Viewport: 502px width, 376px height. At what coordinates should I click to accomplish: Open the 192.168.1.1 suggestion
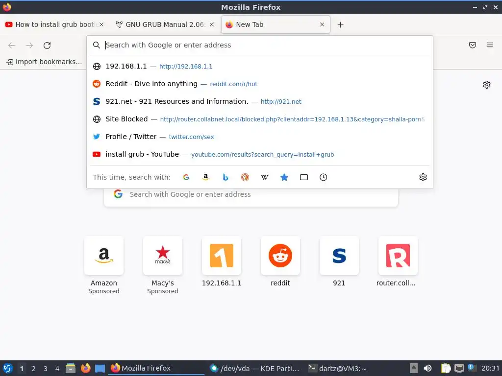pos(260,66)
